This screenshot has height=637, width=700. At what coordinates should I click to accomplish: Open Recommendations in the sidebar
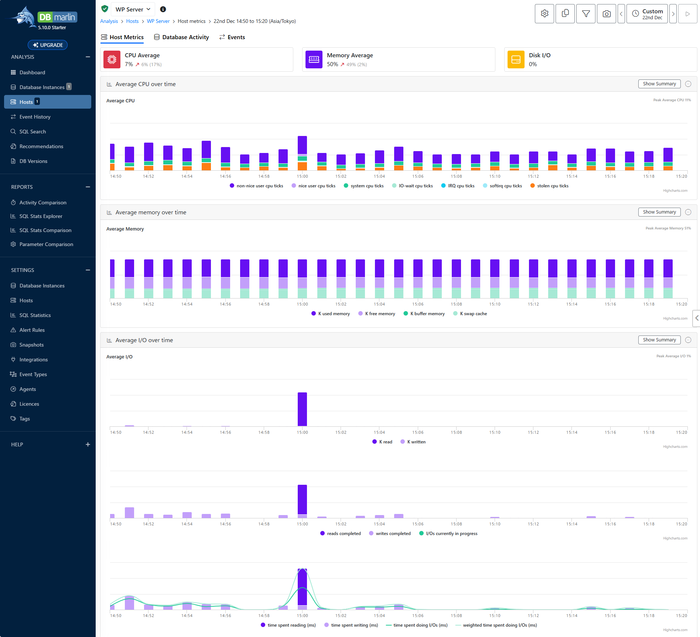click(x=41, y=146)
